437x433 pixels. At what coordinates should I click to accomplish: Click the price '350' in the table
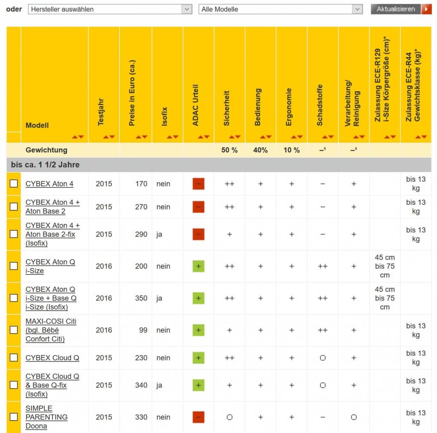[141, 298]
